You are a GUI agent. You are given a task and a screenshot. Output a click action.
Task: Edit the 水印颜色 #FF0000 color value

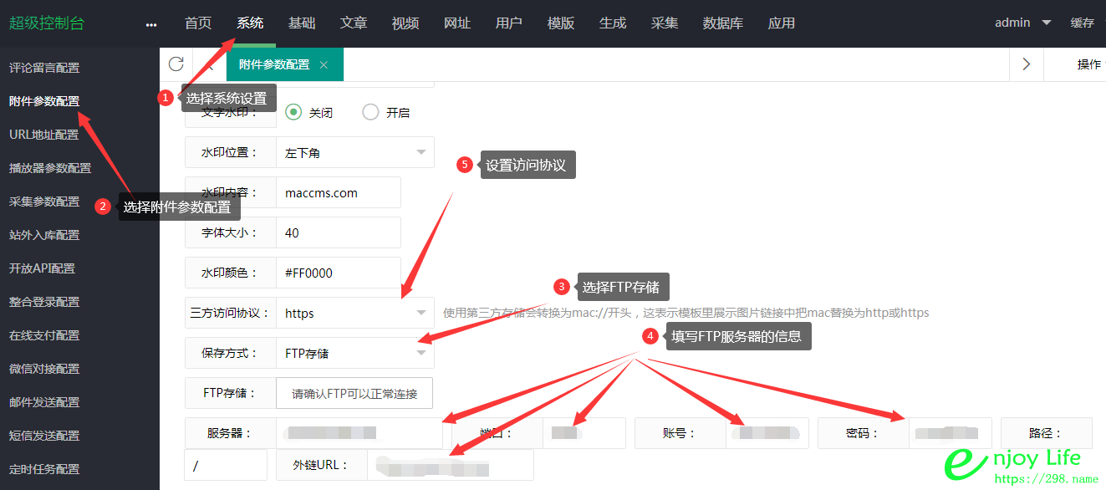[338, 272]
